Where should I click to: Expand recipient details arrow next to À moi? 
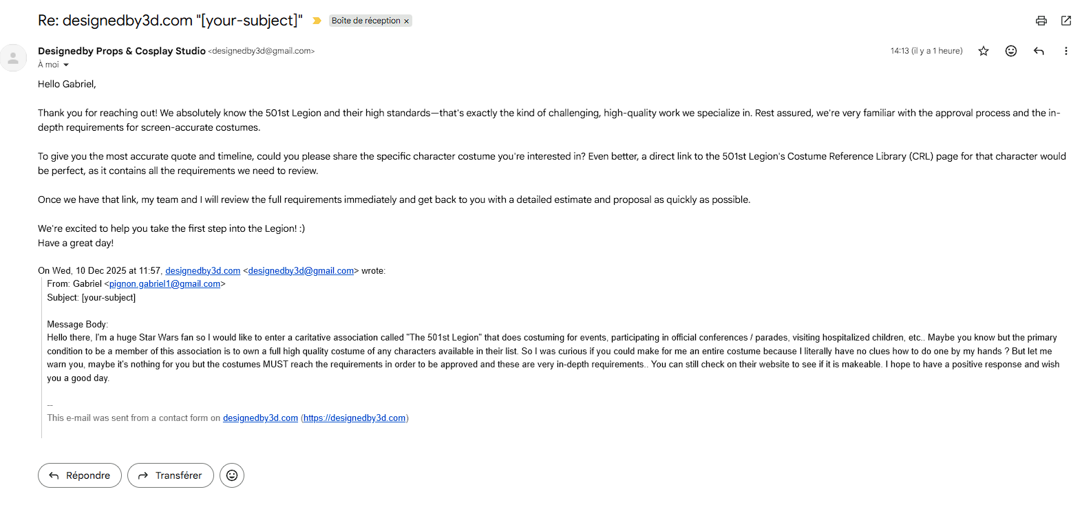(66, 65)
